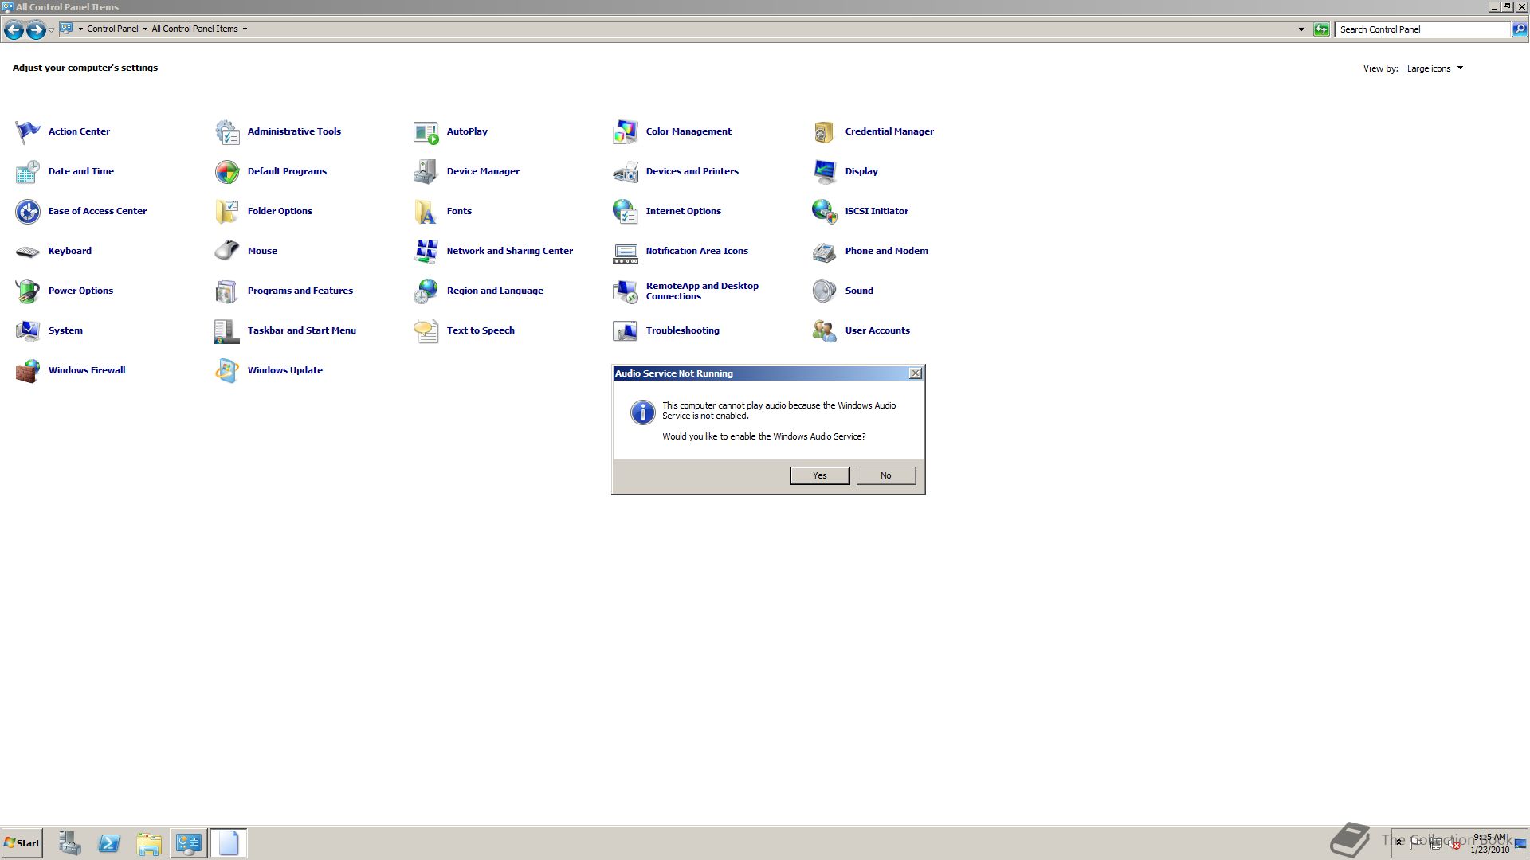Viewport: 1530px width, 860px height.
Task: Open the Sound speaker icon
Action: pyautogui.click(x=825, y=291)
